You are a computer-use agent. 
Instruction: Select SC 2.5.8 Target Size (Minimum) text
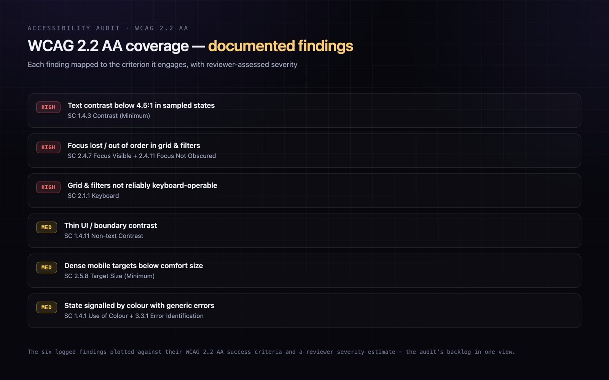click(110, 276)
